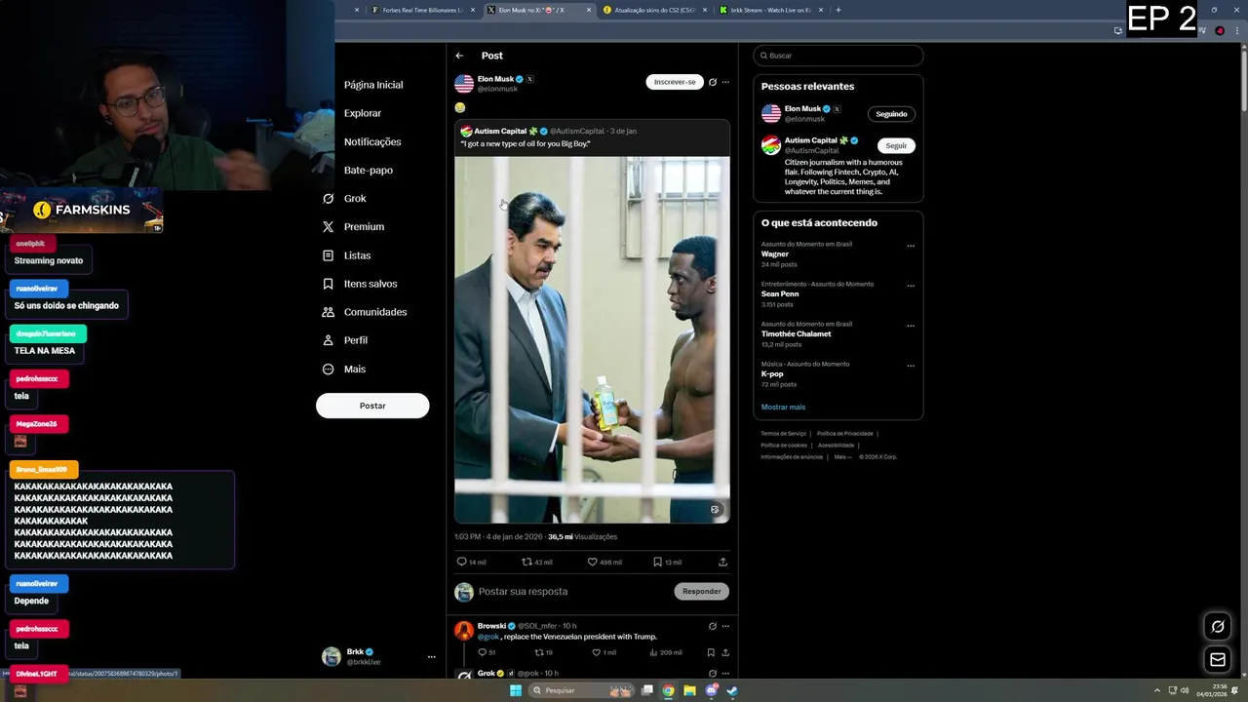This screenshot has height=702, width=1248.
Task: Open Explorar in sidebar
Action: click(363, 113)
